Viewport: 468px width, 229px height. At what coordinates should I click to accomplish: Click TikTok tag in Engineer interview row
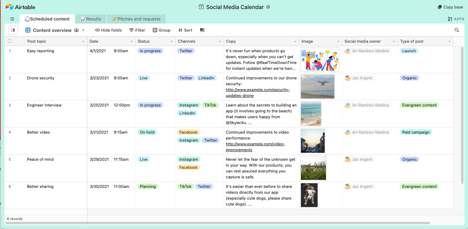tap(210, 105)
